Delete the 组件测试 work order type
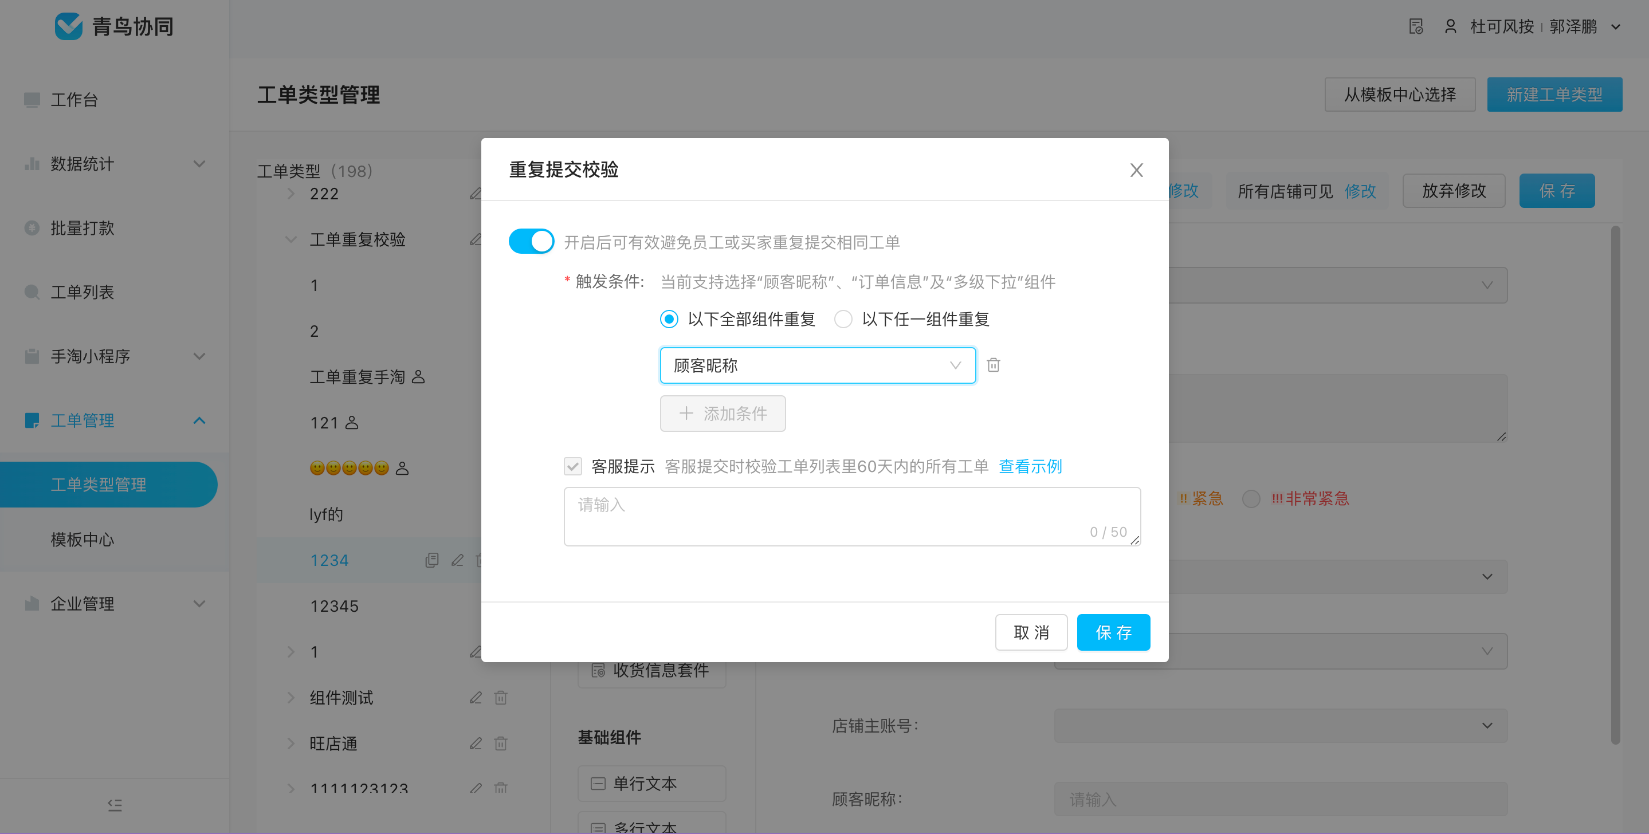This screenshot has width=1649, height=834. (x=501, y=698)
